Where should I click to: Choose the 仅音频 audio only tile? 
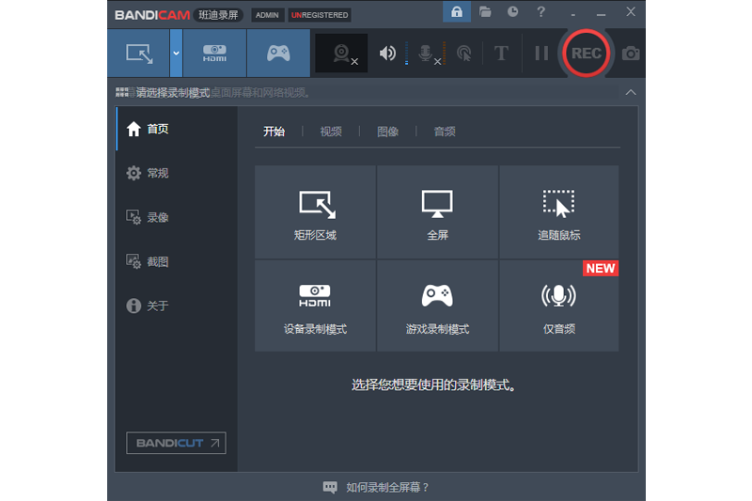pos(558,306)
